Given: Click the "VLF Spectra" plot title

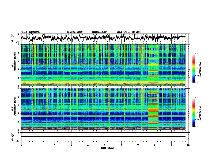Looking at the screenshot, I should click(x=30, y=32).
